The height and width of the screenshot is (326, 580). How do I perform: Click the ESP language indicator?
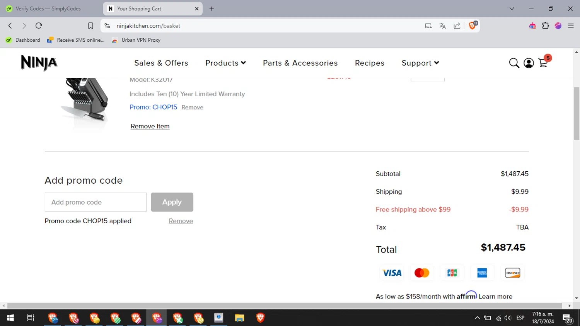click(520, 318)
